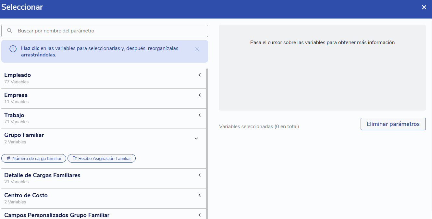Screen dimensions: 432x219
Task: Collapse the Grupo Familiar section chevron
Action: [196, 139]
